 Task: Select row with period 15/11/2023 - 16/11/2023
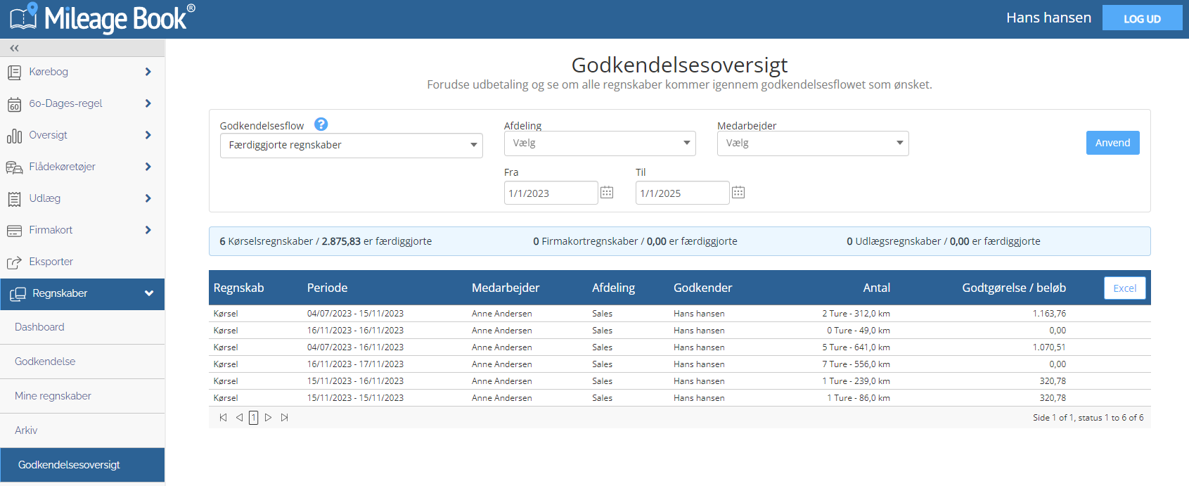pyautogui.click(x=679, y=381)
